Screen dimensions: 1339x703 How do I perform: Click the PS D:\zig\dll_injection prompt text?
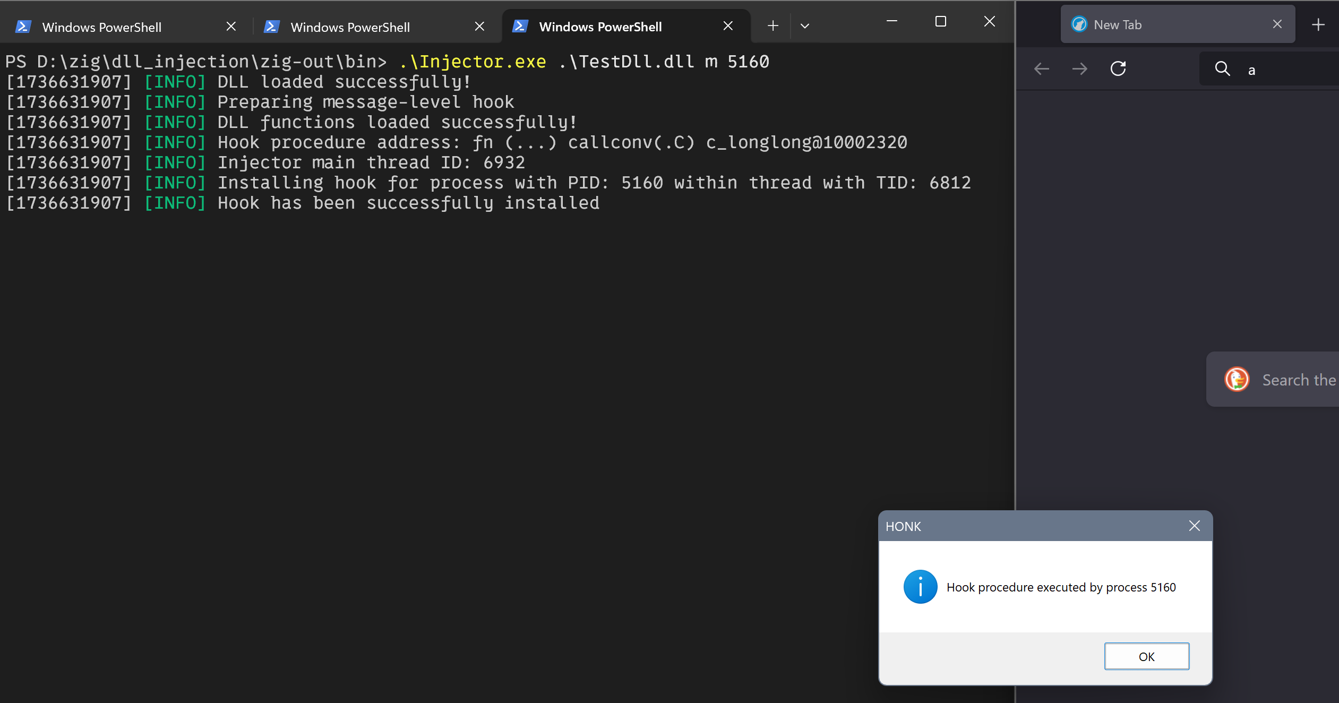coord(196,62)
